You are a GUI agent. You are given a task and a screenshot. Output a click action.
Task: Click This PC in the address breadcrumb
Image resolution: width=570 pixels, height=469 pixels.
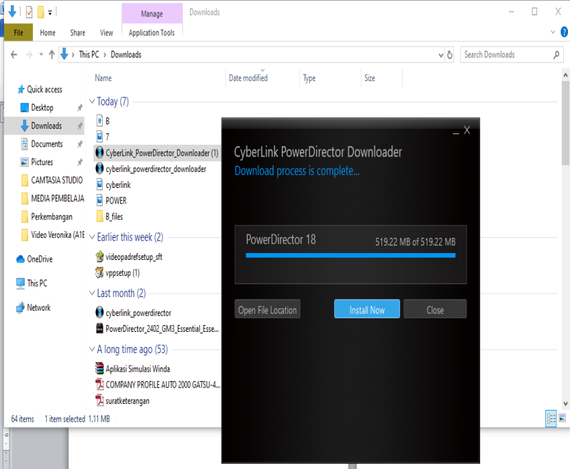[88, 54]
